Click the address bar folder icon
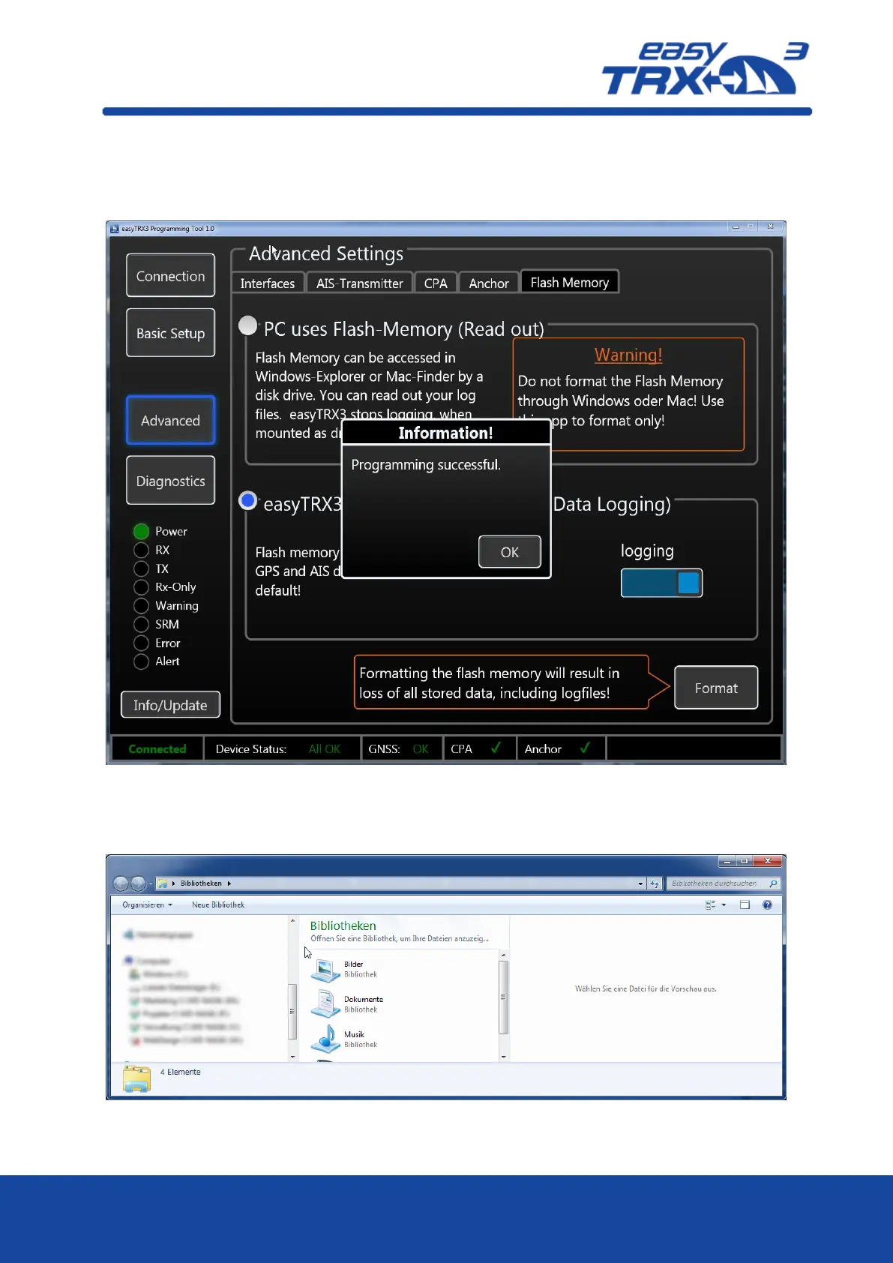 tap(163, 883)
